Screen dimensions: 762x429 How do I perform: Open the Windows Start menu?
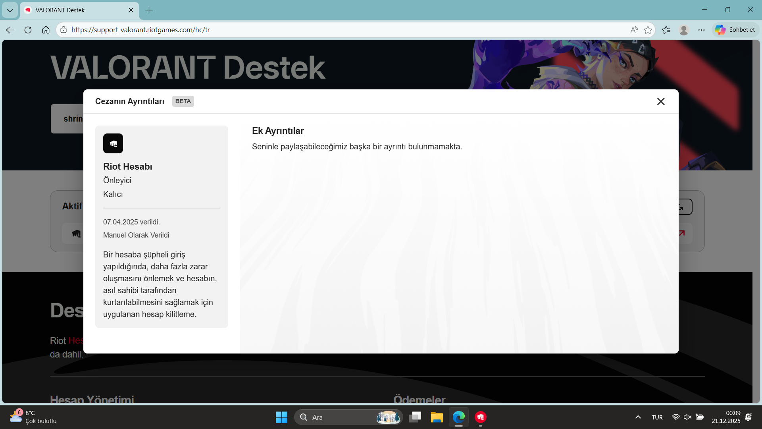point(281,417)
